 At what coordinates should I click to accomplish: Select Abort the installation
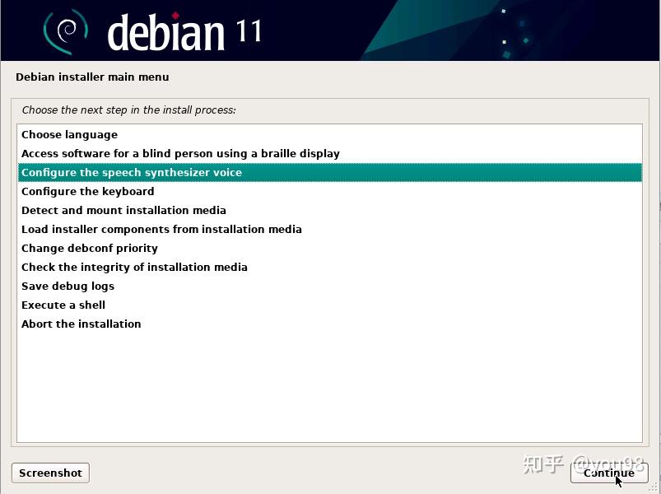pos(81,324)
